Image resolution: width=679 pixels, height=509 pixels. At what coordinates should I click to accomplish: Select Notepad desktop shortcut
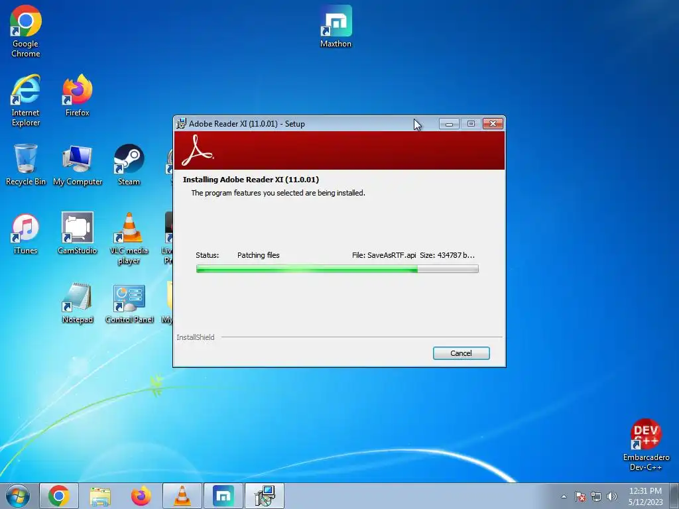[x=78, y=303]
